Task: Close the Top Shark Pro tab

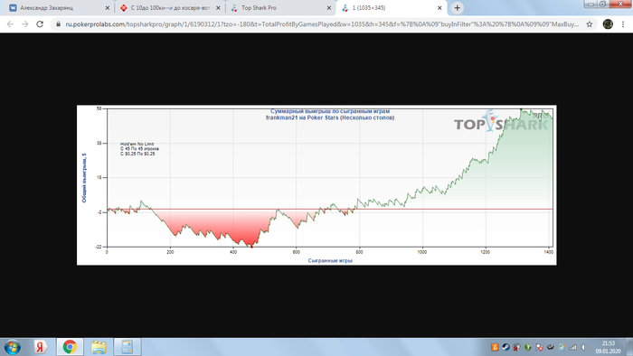Action: (329, 7)
